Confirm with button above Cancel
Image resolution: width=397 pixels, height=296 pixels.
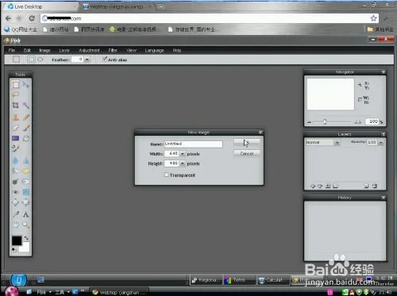tap(247, 143)
